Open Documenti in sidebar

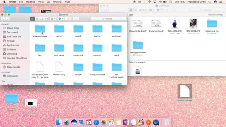pyautogui.click(x=12, y=32)
